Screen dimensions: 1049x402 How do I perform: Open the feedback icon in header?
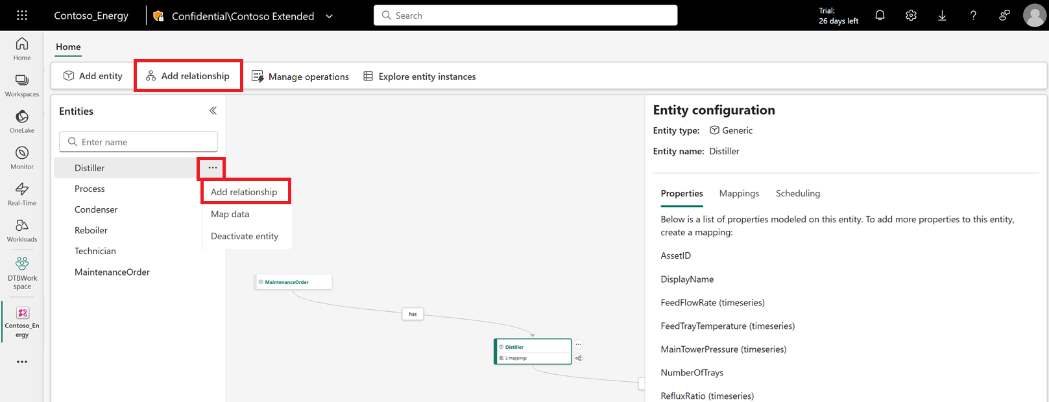1004,16
